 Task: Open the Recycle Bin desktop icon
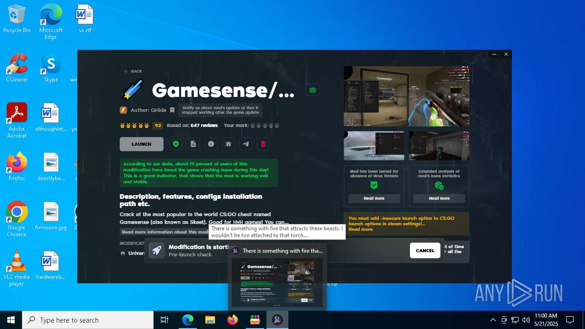[x=17, y=19]
